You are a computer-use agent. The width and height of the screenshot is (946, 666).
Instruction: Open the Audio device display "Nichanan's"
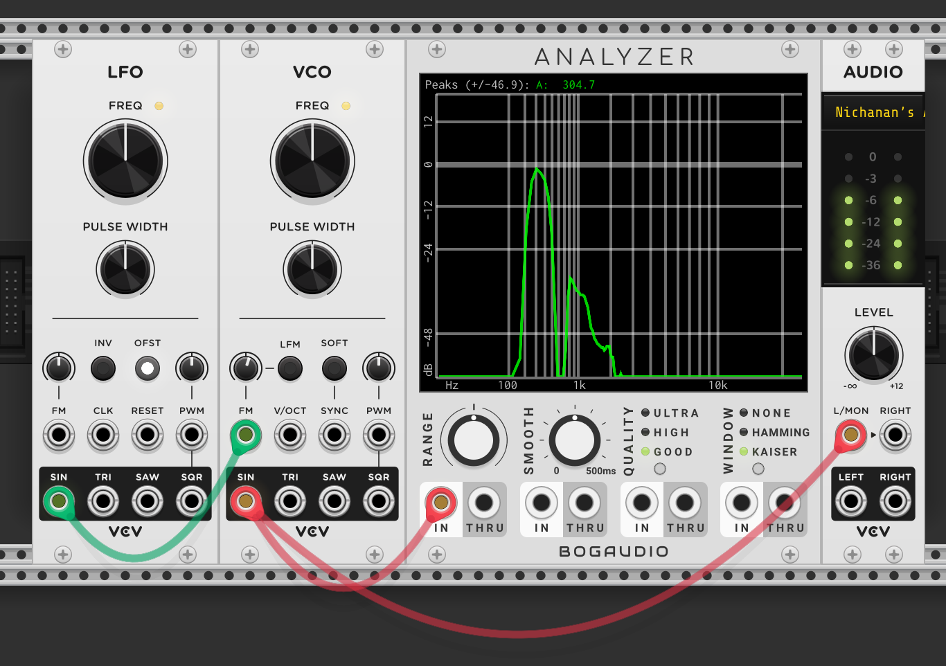pos(873,112)
